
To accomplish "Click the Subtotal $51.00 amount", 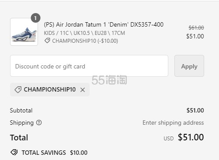I will [195, 110].
